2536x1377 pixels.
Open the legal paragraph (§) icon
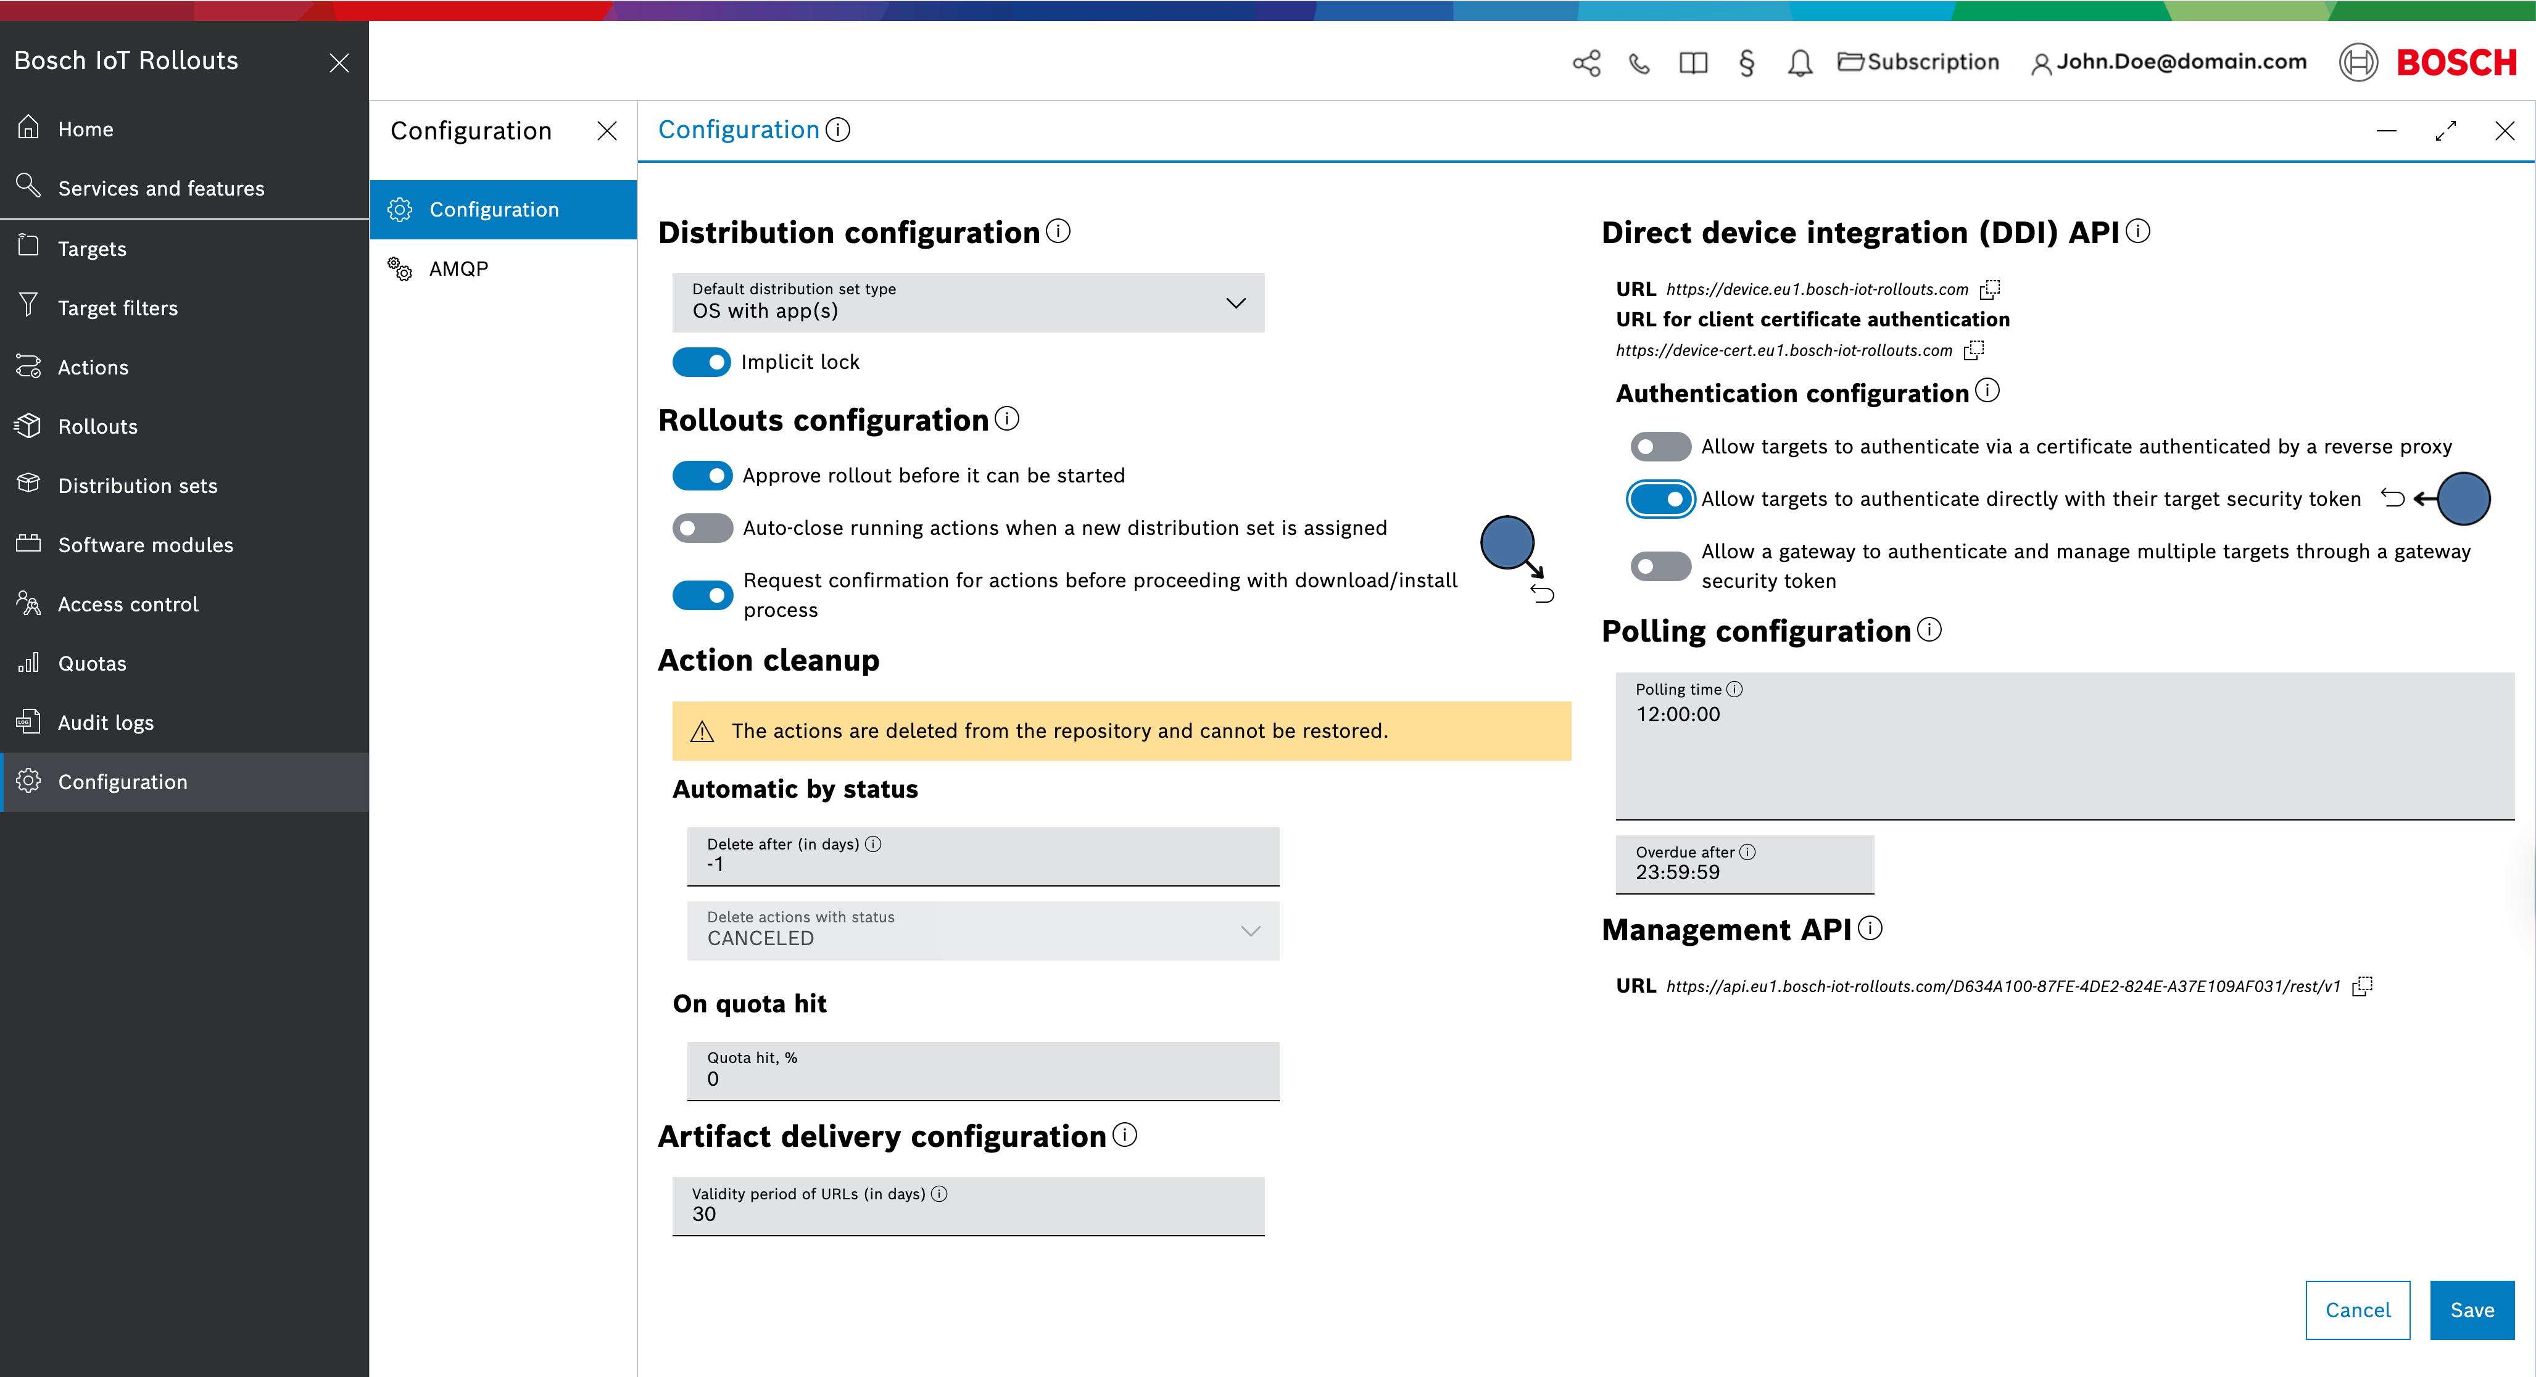pyautogui.click(x=1746, y=63)
